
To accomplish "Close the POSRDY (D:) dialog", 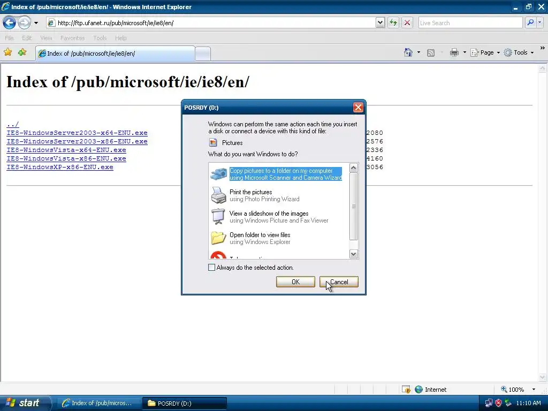I will (358, 107).
